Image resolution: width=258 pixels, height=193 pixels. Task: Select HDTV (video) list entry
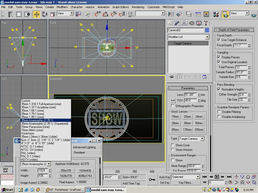(x=46, y=160)
